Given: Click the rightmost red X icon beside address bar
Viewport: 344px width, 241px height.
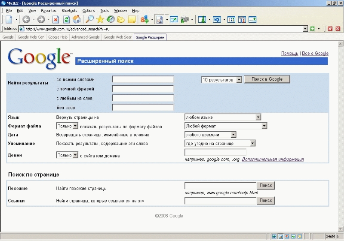Looking at the screenshot, I should click(x=338, y=29).
